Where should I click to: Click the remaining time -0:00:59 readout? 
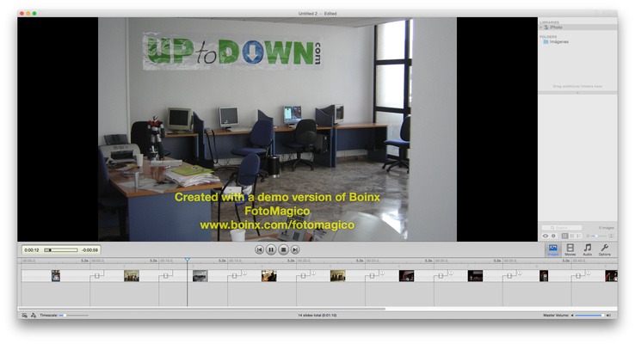89,250
